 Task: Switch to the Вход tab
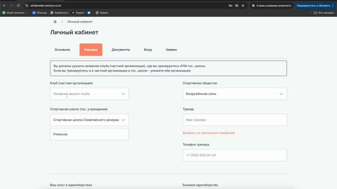click(x=148, y=50)
